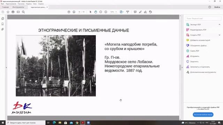Go to next page arrow down
The width and height of the screenshot is (223, 125).
74,12
